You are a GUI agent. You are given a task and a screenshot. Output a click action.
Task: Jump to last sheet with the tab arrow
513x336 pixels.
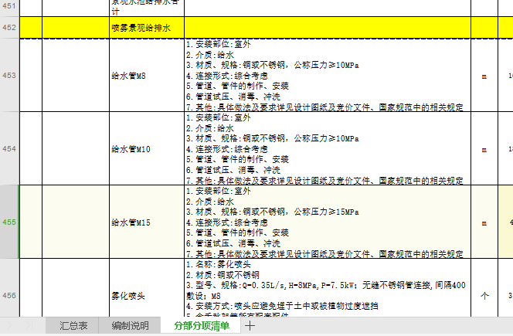pyautogui.click(x=29, y=325)
